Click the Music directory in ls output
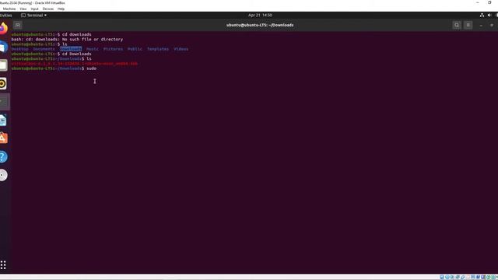Screen dimensions: 498x280 [93, 49]
